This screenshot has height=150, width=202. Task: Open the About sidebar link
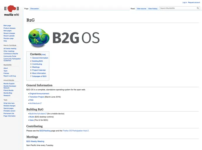tap(6, 68)
